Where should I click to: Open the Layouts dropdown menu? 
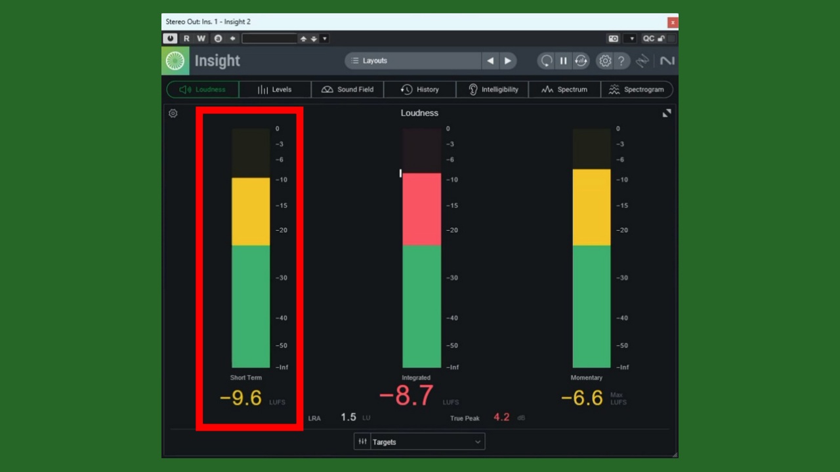[x=413, y=61]
